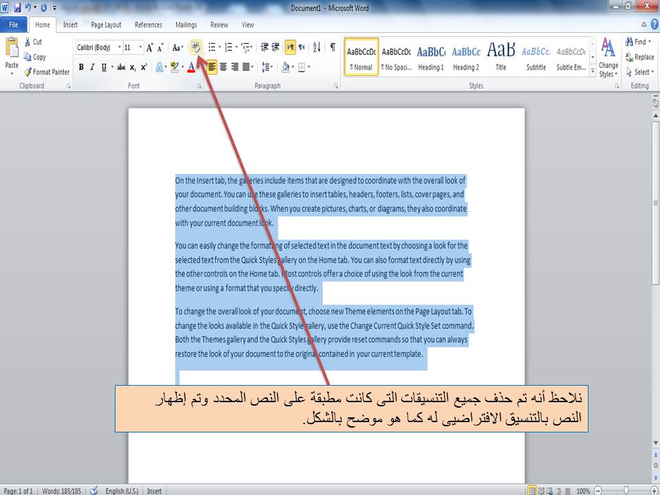Switch to the Insert tab

[70, 25]
